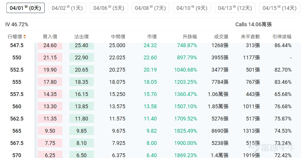Click ask price 6.50 for 570 strike
The height and width of the screenshot is (158, 301).
82,155
